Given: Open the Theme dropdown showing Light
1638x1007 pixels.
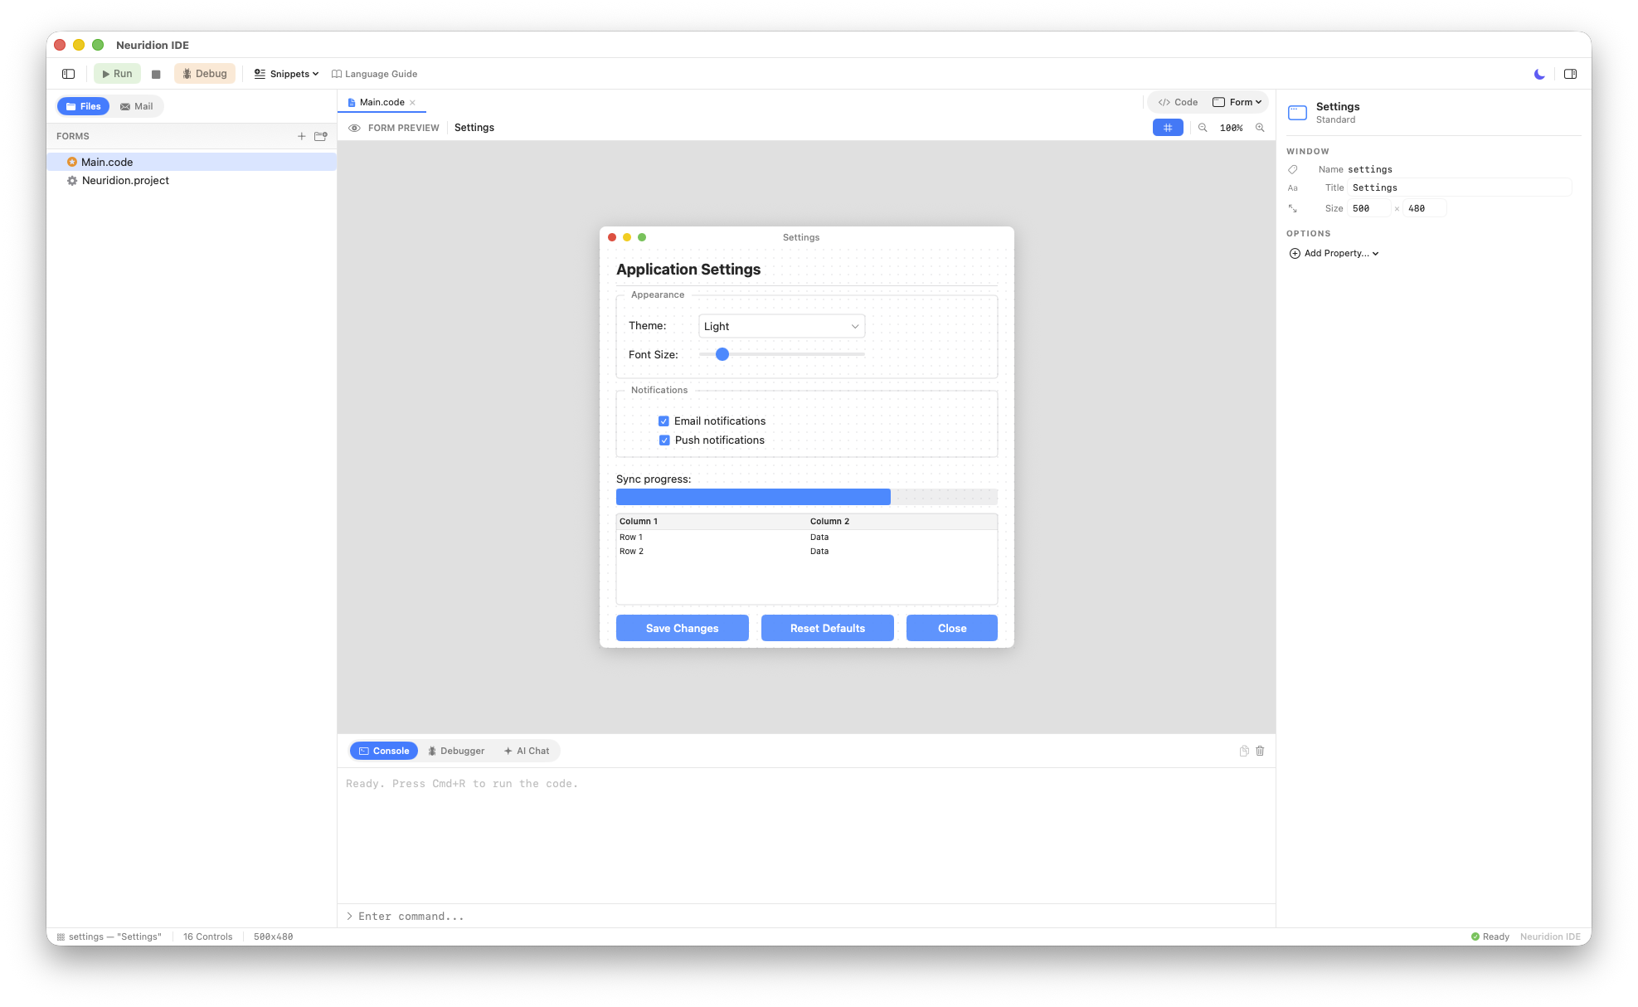Looking at the screenshot, I should pos(780,325).
